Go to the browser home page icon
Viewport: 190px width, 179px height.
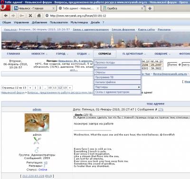[x=39, y=16]
